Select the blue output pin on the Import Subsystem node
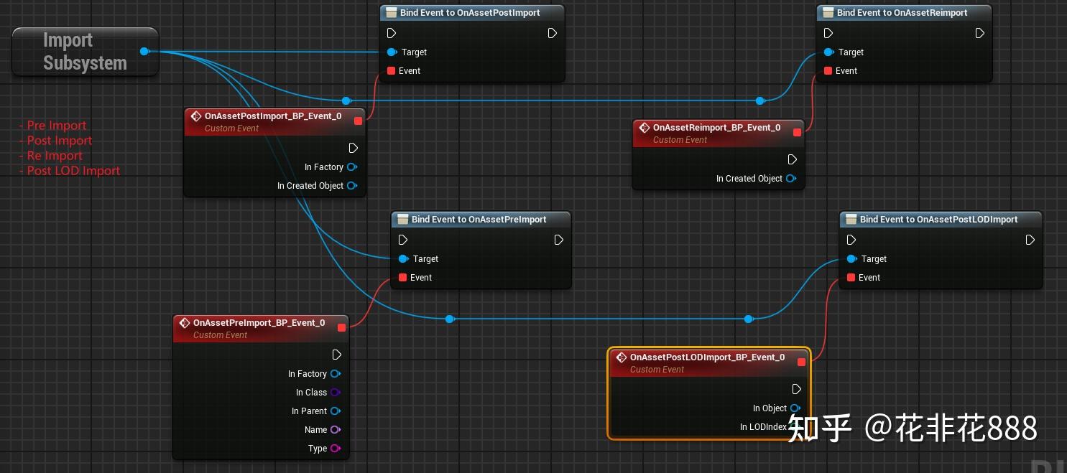1067x473 pixels. click(x=144, y=51)
